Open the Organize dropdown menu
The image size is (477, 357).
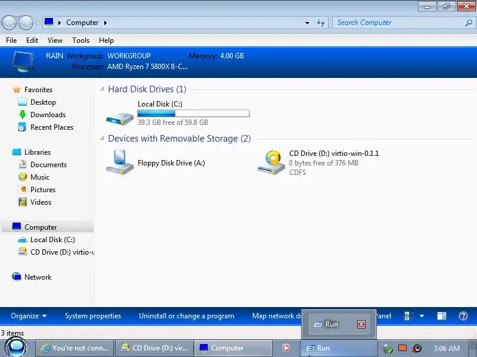[x=29, y=316]
